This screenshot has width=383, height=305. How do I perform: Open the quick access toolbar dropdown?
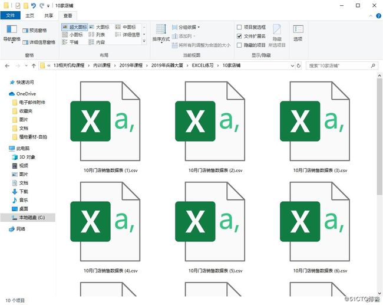click(48, 6)
